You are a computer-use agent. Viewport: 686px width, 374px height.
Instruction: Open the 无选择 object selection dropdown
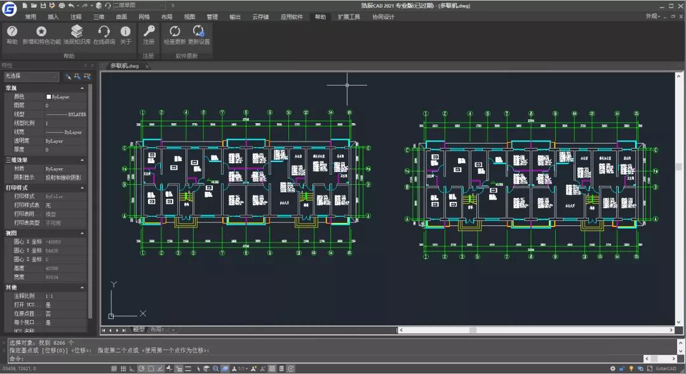pyautogui.click(x=31, y=76)
